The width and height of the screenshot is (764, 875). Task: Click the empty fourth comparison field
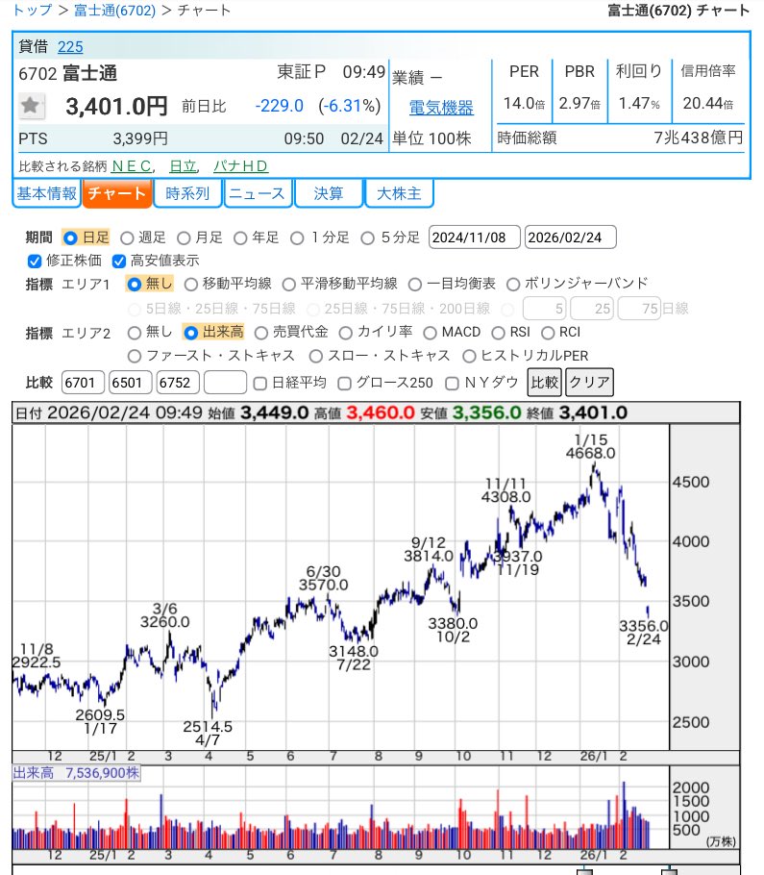pyautogui.click(x=225, y=383)
